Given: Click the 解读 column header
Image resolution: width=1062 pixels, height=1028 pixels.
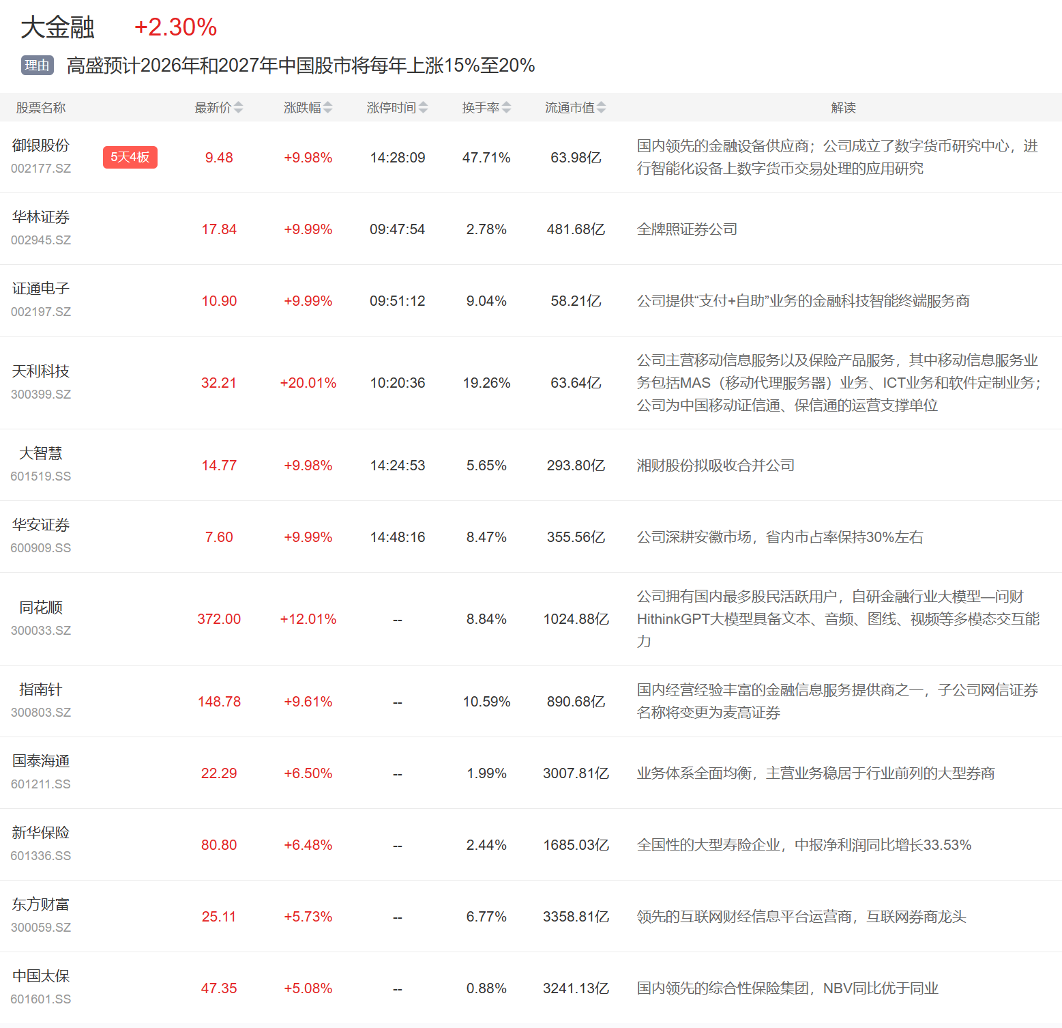Looking at the screenshot, I should (843, 108).
